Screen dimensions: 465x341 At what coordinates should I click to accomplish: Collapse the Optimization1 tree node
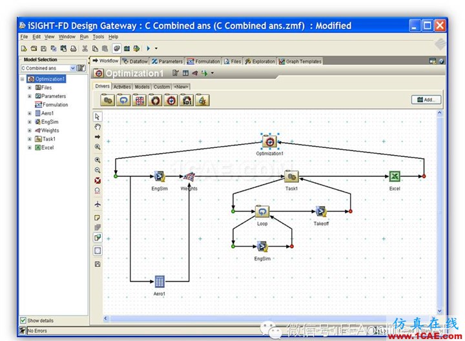tap(22, 79)
